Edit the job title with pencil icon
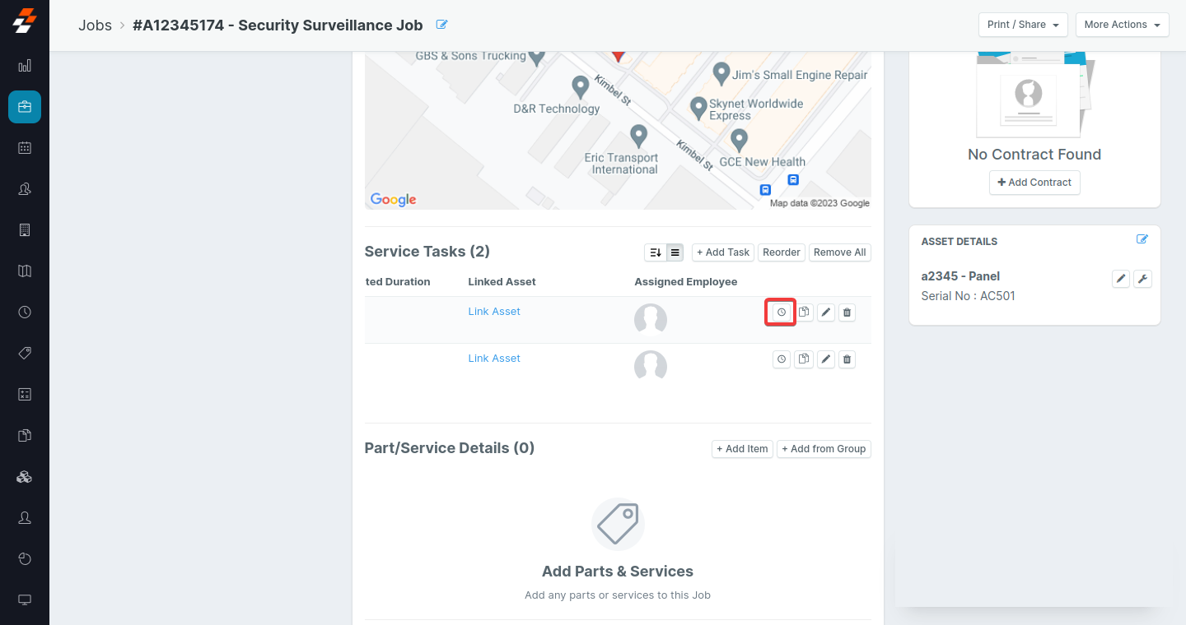The height and width of the screenshot is (625, 1186). (x=441, y=25)
